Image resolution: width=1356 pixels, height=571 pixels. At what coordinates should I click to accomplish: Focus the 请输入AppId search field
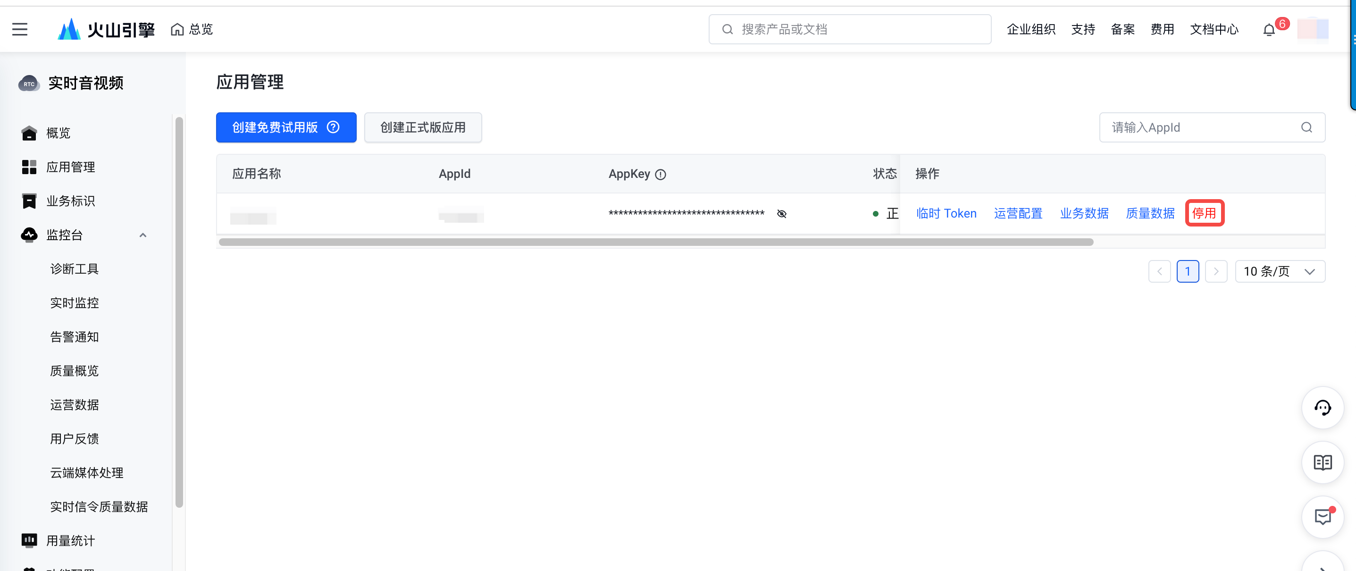(x=1212, y=127)
